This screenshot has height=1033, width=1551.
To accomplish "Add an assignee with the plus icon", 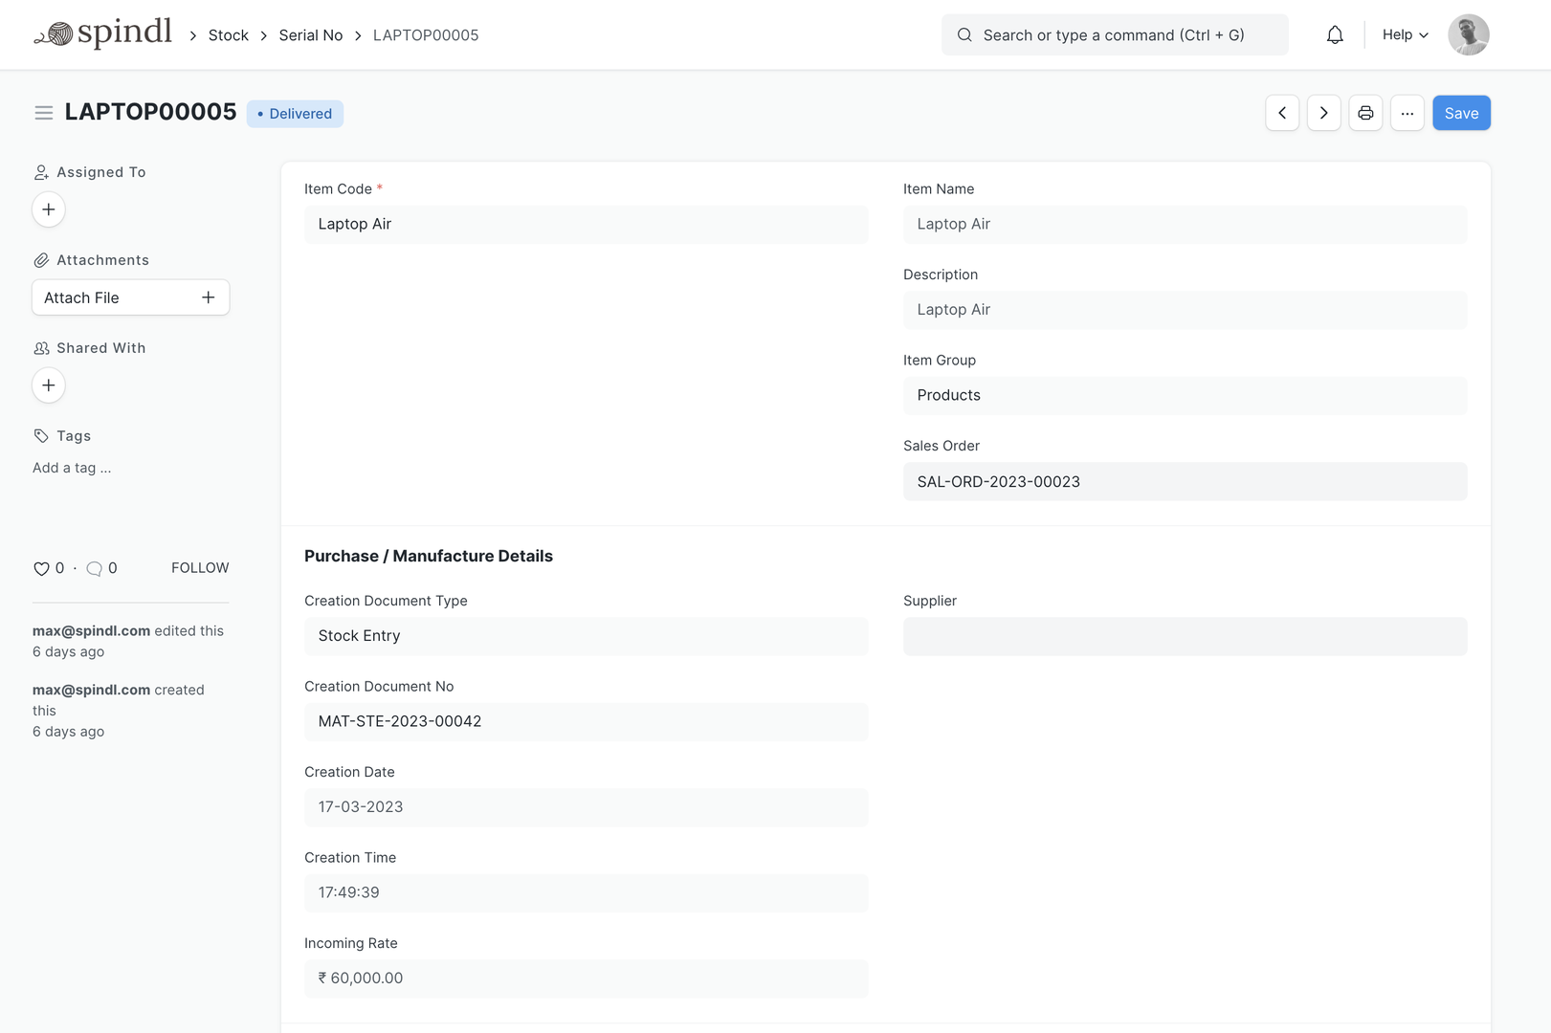I will point(49,209).
